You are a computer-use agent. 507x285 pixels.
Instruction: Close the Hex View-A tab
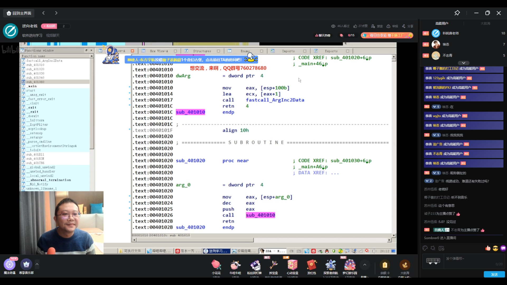coord(175,51)
